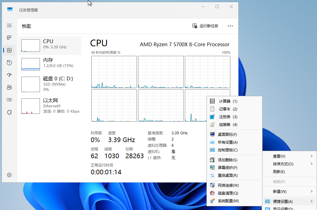317x210 pixels.
Task: Click the monitor icon next to 桌面图标(F)
Action: 212,134
